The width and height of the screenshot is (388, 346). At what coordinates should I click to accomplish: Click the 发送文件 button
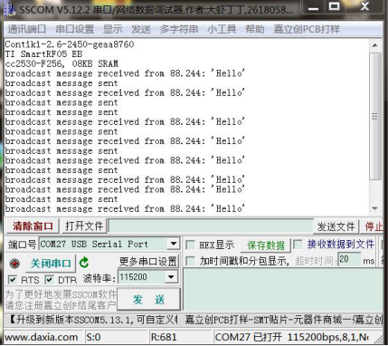[x=336, y=226]
